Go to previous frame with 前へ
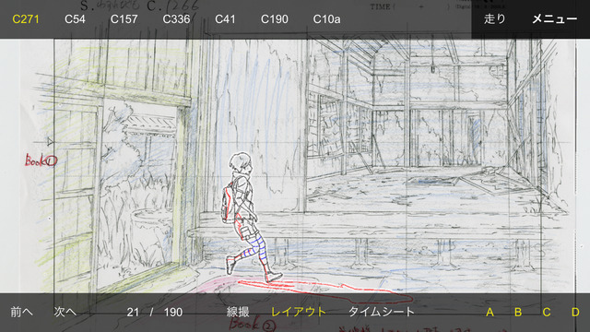This screenshot has height=332, width=590. click(21, 312)
